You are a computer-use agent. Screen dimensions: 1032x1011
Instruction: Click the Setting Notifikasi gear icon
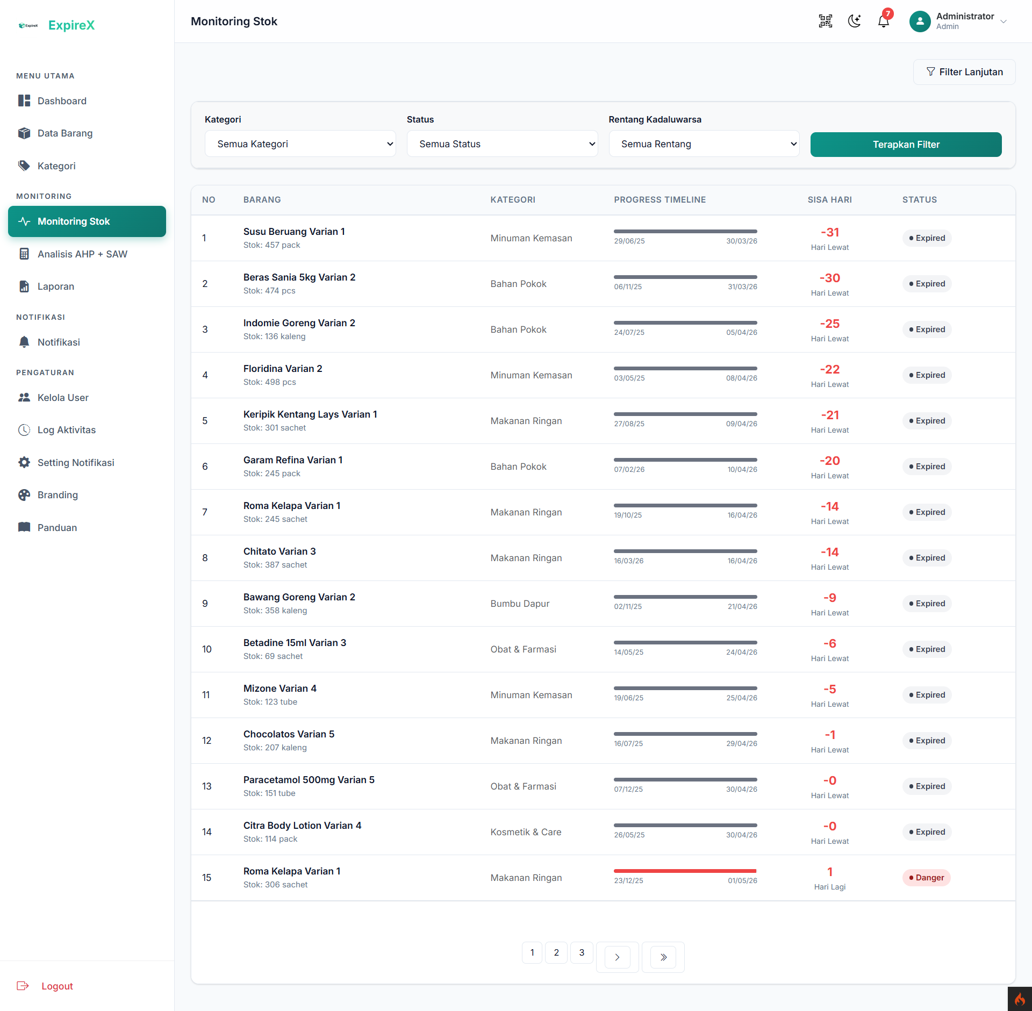pyautogui.click(x=24, y=462)
